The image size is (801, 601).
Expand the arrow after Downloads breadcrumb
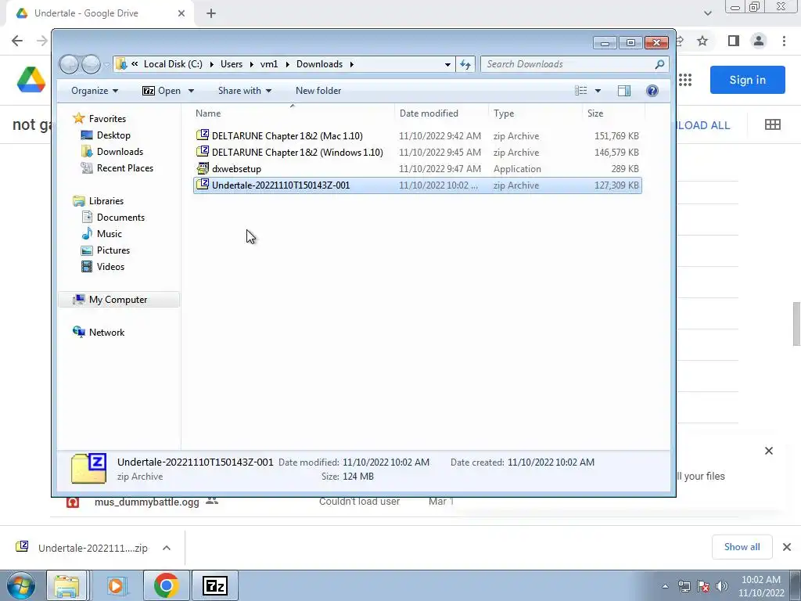click(351, 64)
